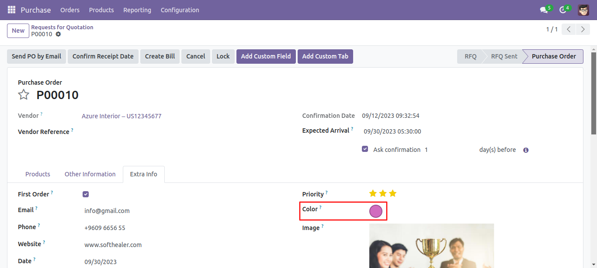Screen dimensions: 597x268
Task: Click the Email field info@gmail.com
Action: coord(107,211)
